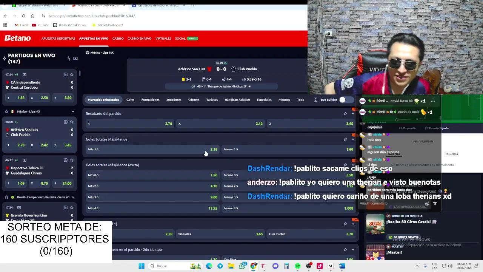
Task: Open live stream icon for Deportivo Toluca match
Action: [25, 160]
